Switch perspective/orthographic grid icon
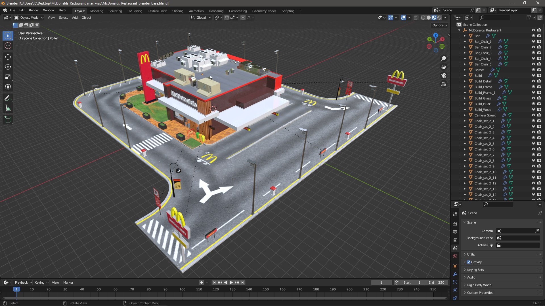 point(444,84)
